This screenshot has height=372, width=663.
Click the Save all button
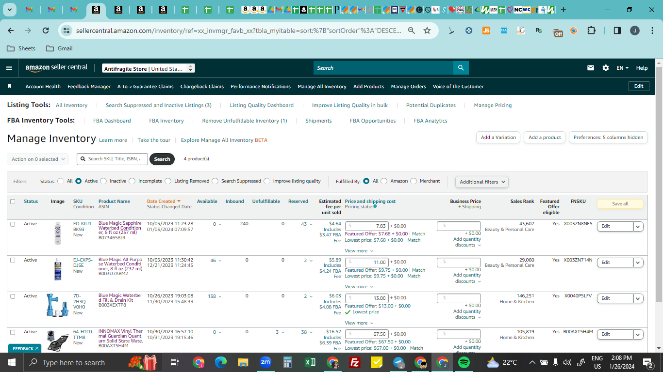tap(620, 204)
